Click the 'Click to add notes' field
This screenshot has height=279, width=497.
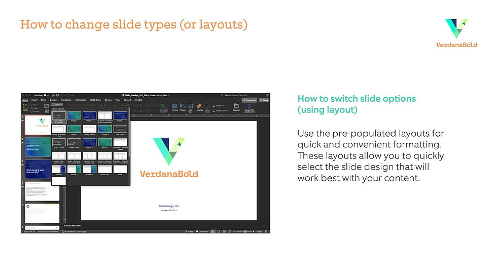pyautogui.click(x=73, y=225)
